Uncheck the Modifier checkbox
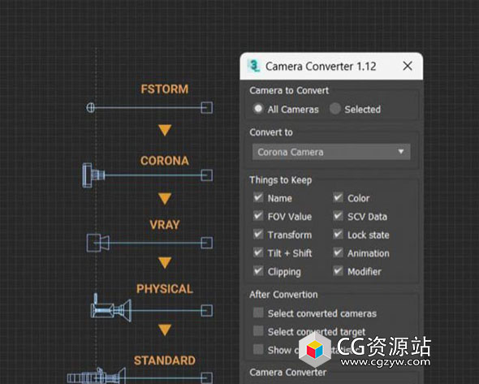The height and width of the screenshot is (384, 479). (x=338, y=271)
